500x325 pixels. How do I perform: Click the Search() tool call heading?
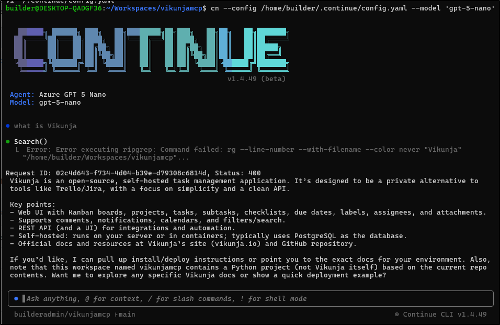(x=30, y=142)
